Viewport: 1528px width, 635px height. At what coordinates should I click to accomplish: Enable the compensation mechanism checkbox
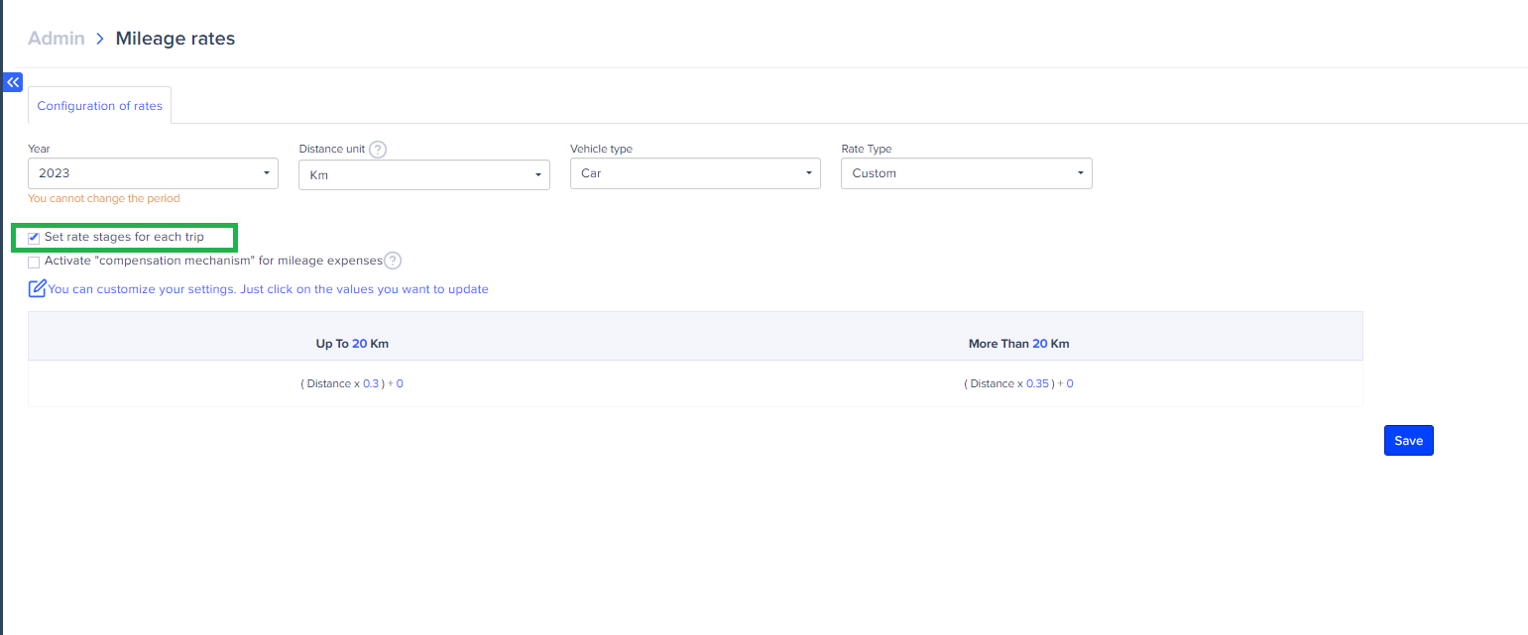tap(35, 263)
